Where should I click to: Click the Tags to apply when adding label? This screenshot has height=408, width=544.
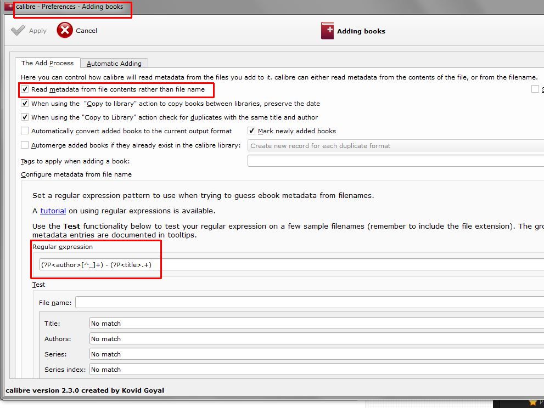coord(75,161)
